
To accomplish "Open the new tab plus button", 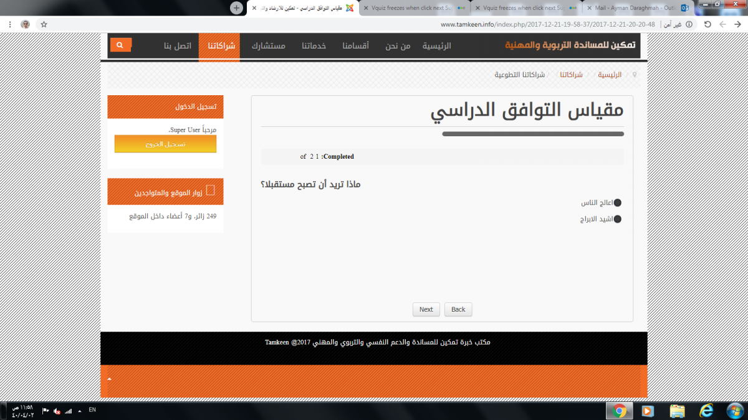I will (236, 7).
